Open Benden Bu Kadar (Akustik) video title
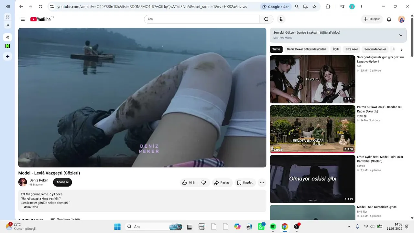 379,109
